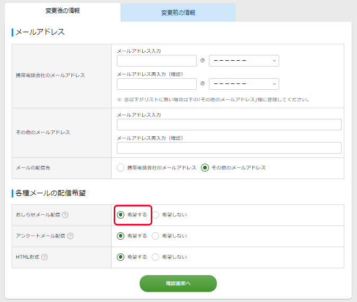The height and width of the screenshot is (302, 357).
Task: Open confirmation mobile carrier domain dropdown
Action: click(x=244, y=84)
